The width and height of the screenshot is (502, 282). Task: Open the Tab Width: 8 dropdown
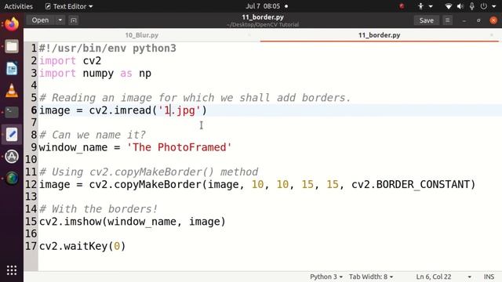(x=371, y=277)
